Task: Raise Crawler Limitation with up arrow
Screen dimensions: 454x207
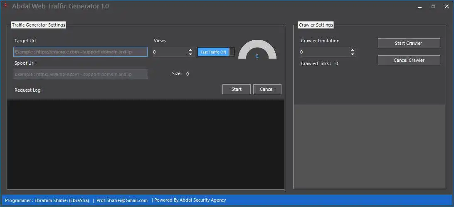Action: (352, 50)
